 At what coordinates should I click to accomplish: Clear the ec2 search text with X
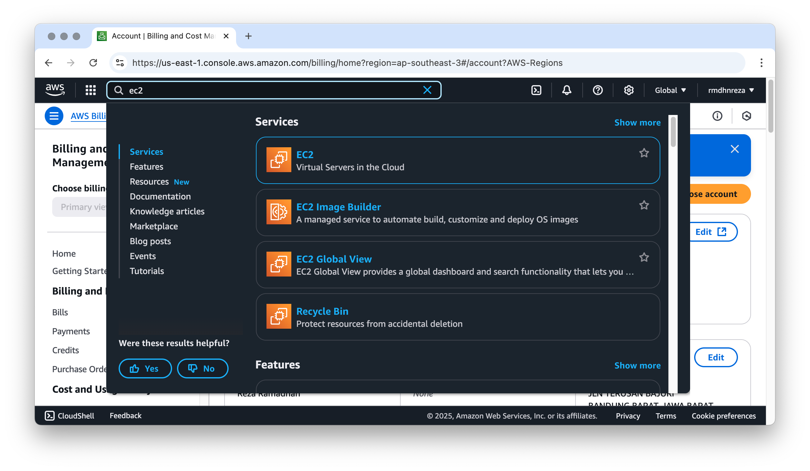coord(427,90)
